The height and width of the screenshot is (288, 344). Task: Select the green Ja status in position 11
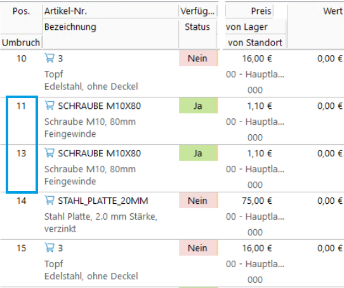pyautogui.click(x=198, y=106)
